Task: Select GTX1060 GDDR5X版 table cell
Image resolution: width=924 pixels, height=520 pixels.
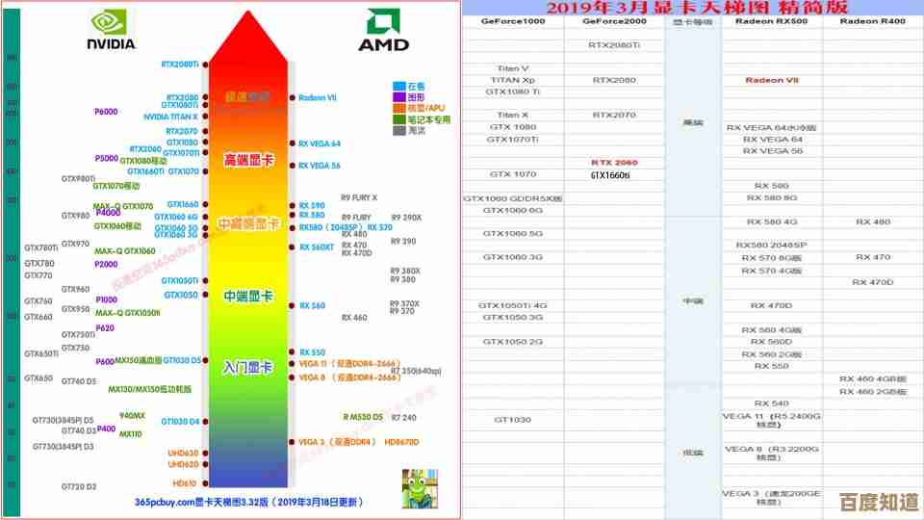Action: 513,198
